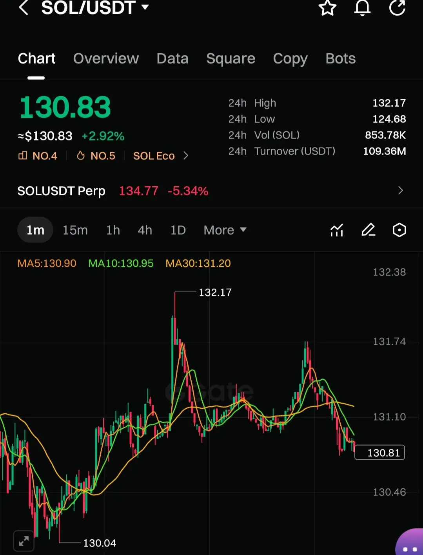Switch to the Data tab
423x555 pixels.
tap(172, 58)
